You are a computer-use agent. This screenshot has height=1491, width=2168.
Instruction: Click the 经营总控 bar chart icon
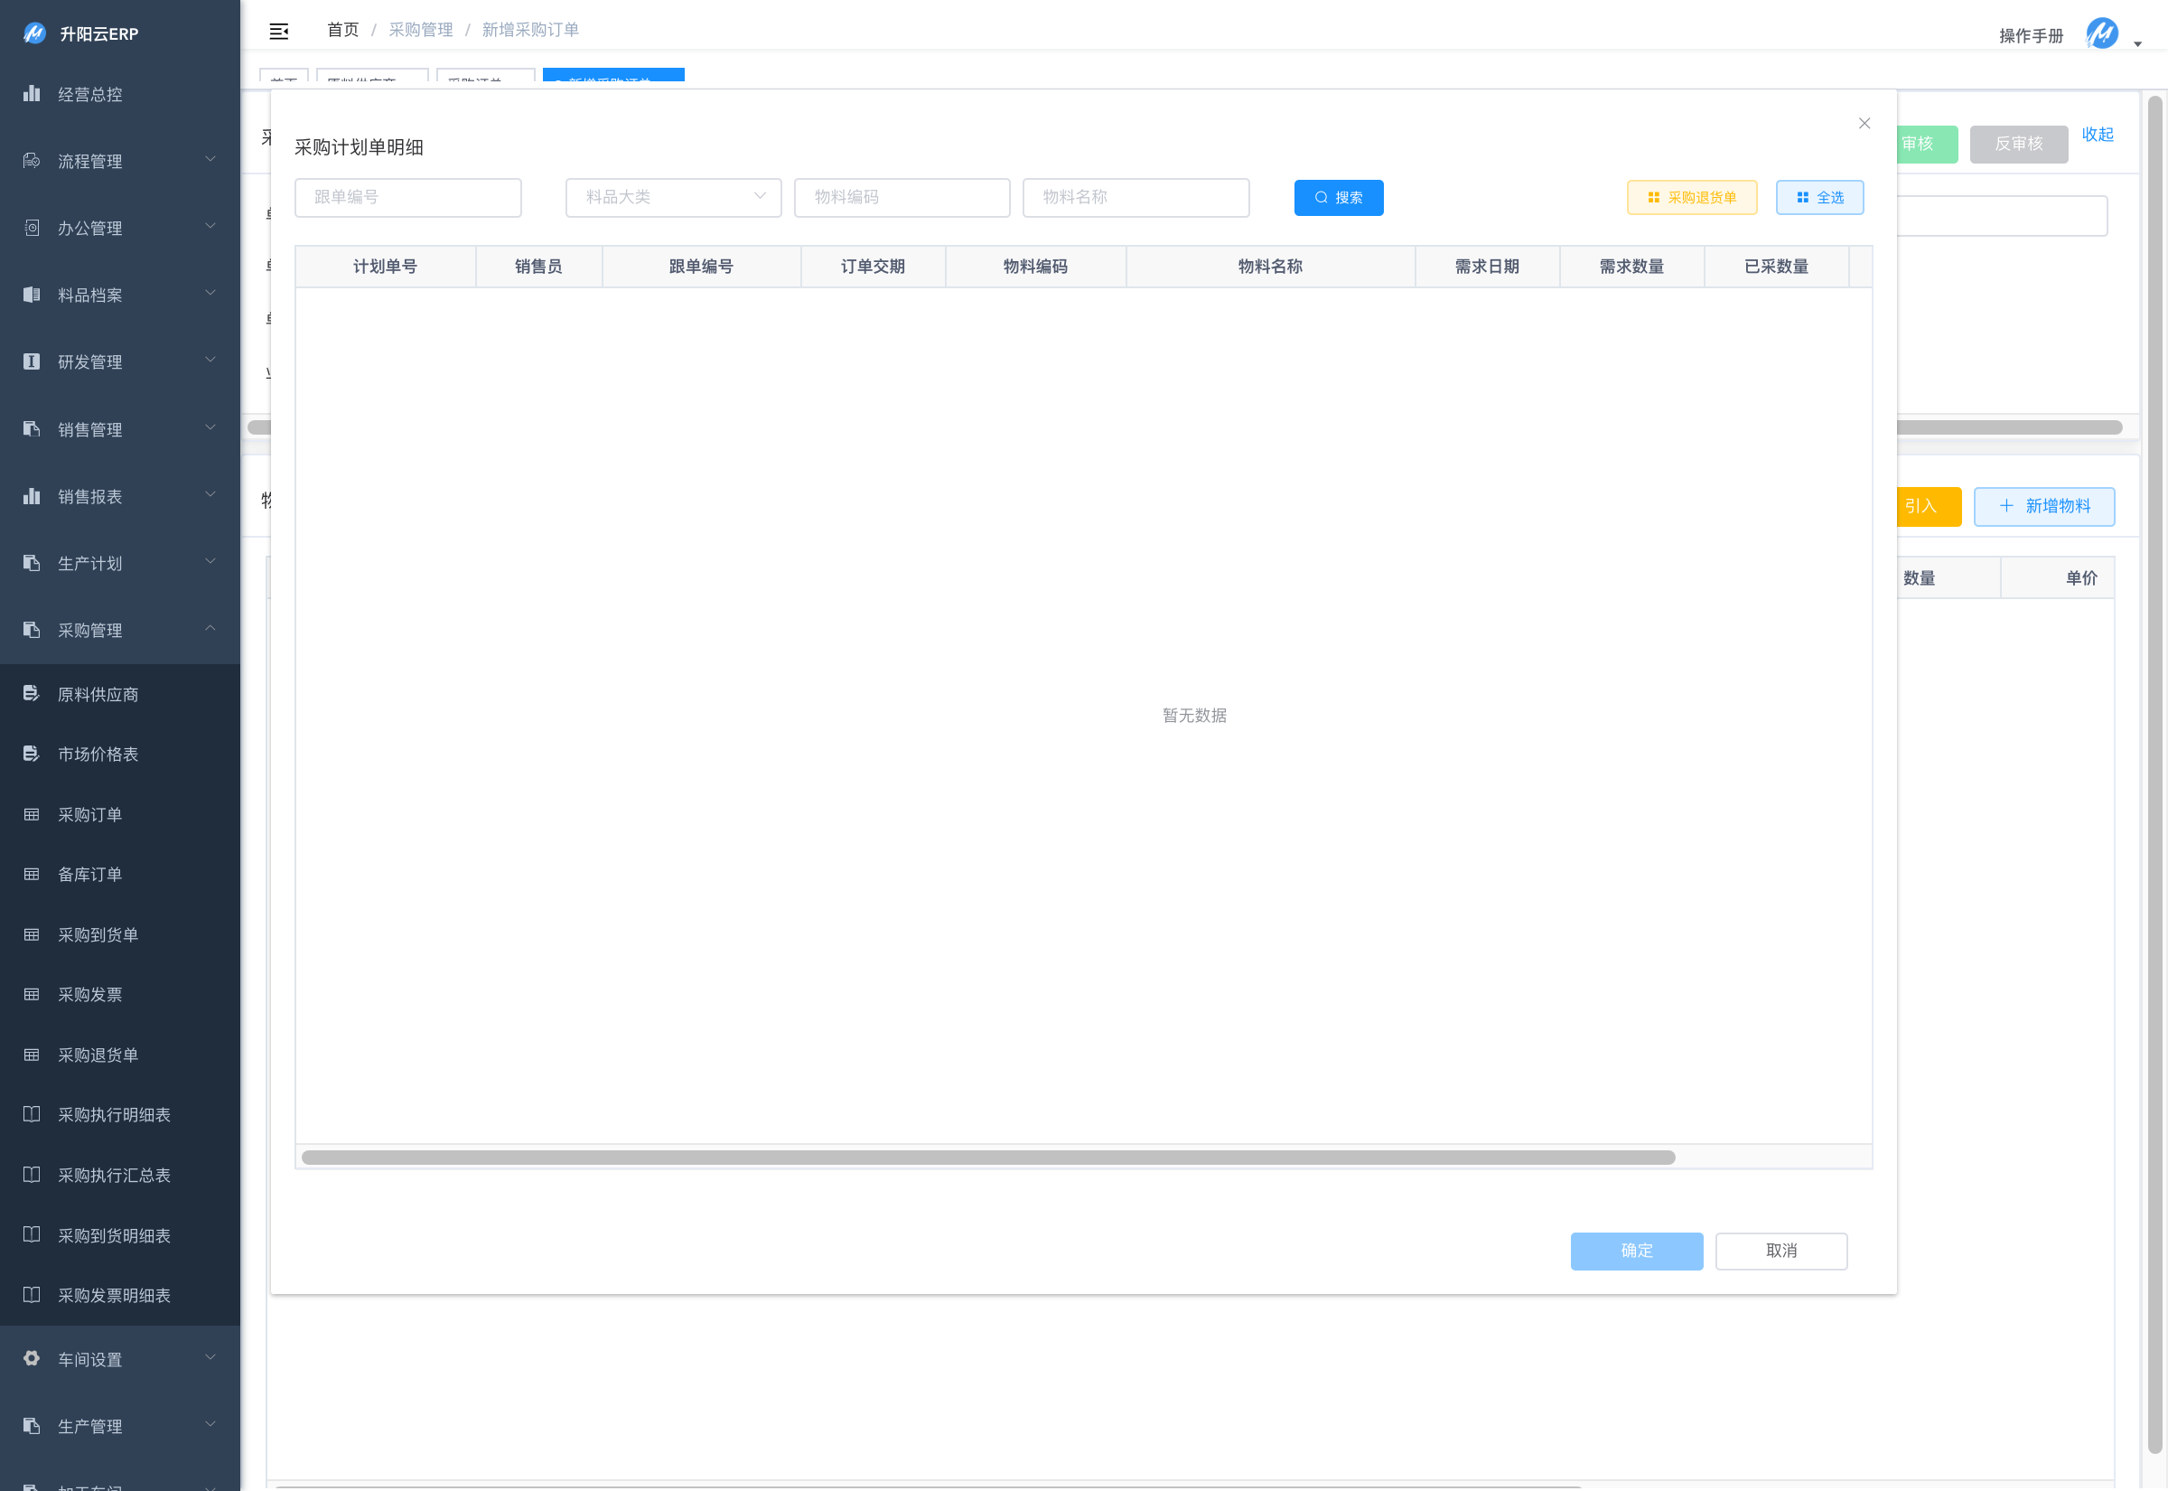32,93
